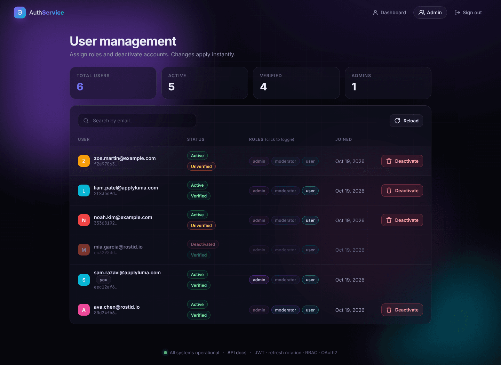The image size is (501, 365).
Task: Click the sign-out arrow icon
Action: pyautogui.click(x=458, y=13)
